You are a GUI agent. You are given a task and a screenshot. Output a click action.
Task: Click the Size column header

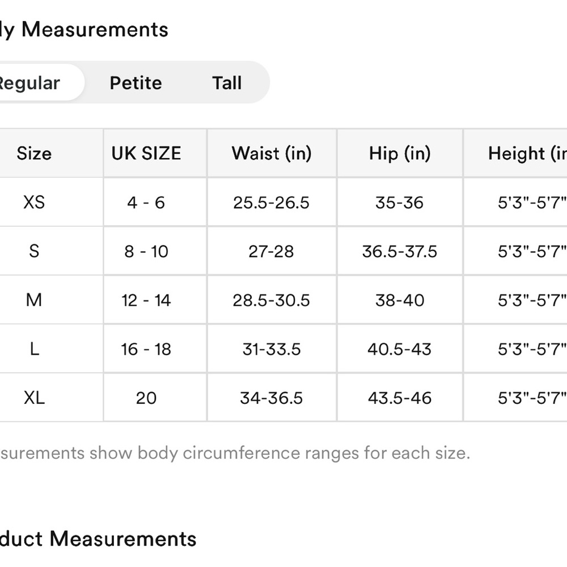click(34, 153)
